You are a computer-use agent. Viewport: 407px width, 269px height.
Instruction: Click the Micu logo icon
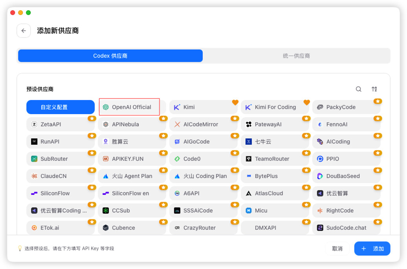click(249, 211)
